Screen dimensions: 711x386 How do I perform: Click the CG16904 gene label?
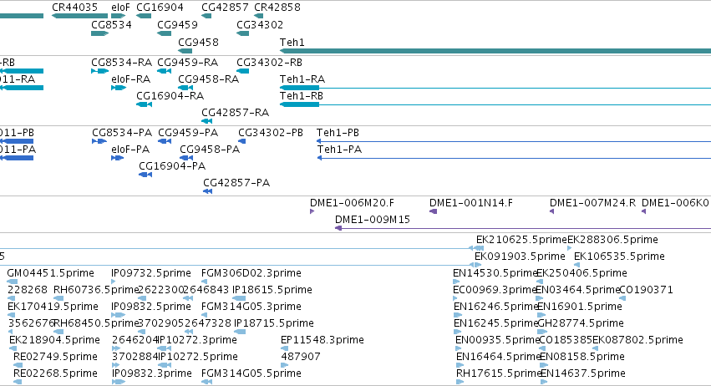(x=160, y=8)
